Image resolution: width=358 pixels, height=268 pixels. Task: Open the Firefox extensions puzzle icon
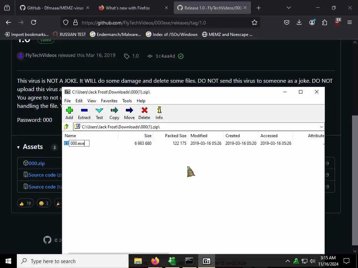click(324, 22)
